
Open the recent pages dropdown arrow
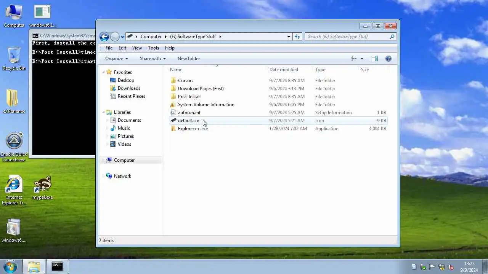pos(122,37)
